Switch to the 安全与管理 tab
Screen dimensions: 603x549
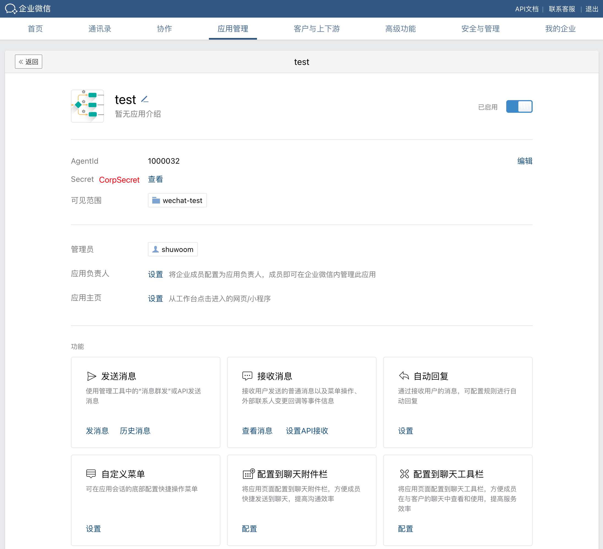pos(480,29)
